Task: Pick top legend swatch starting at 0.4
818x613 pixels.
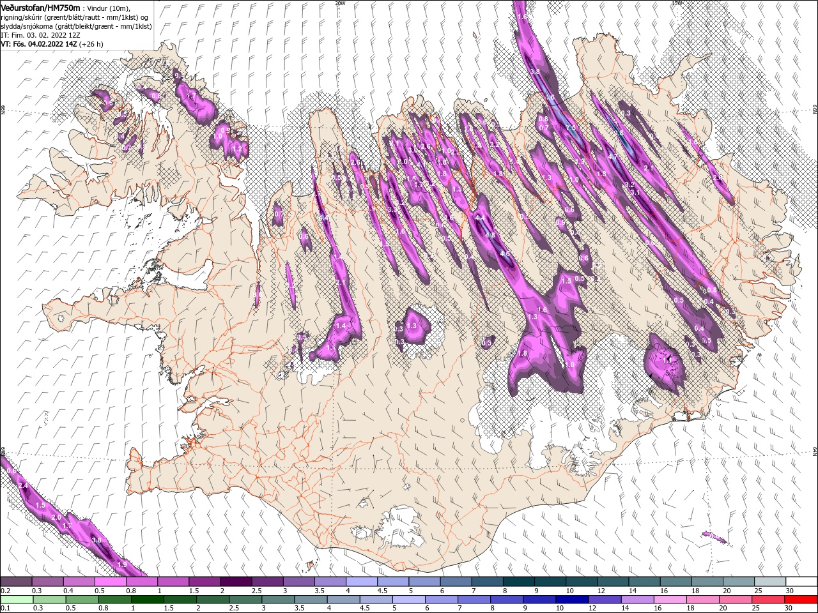Action: [x=79, y=582]
